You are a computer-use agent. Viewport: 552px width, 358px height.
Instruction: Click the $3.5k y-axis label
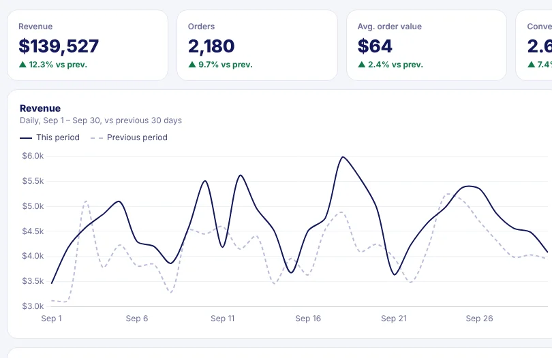coord(33,281)
